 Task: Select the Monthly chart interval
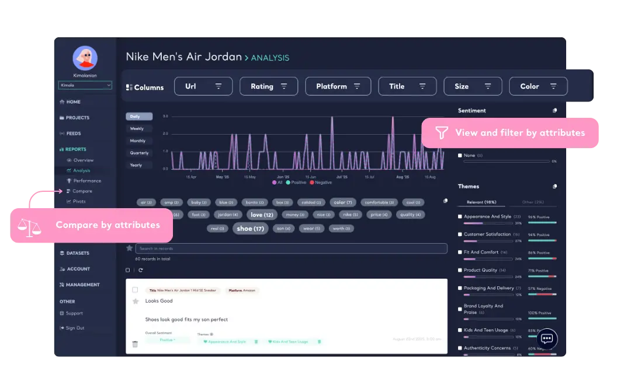(139, 140)
